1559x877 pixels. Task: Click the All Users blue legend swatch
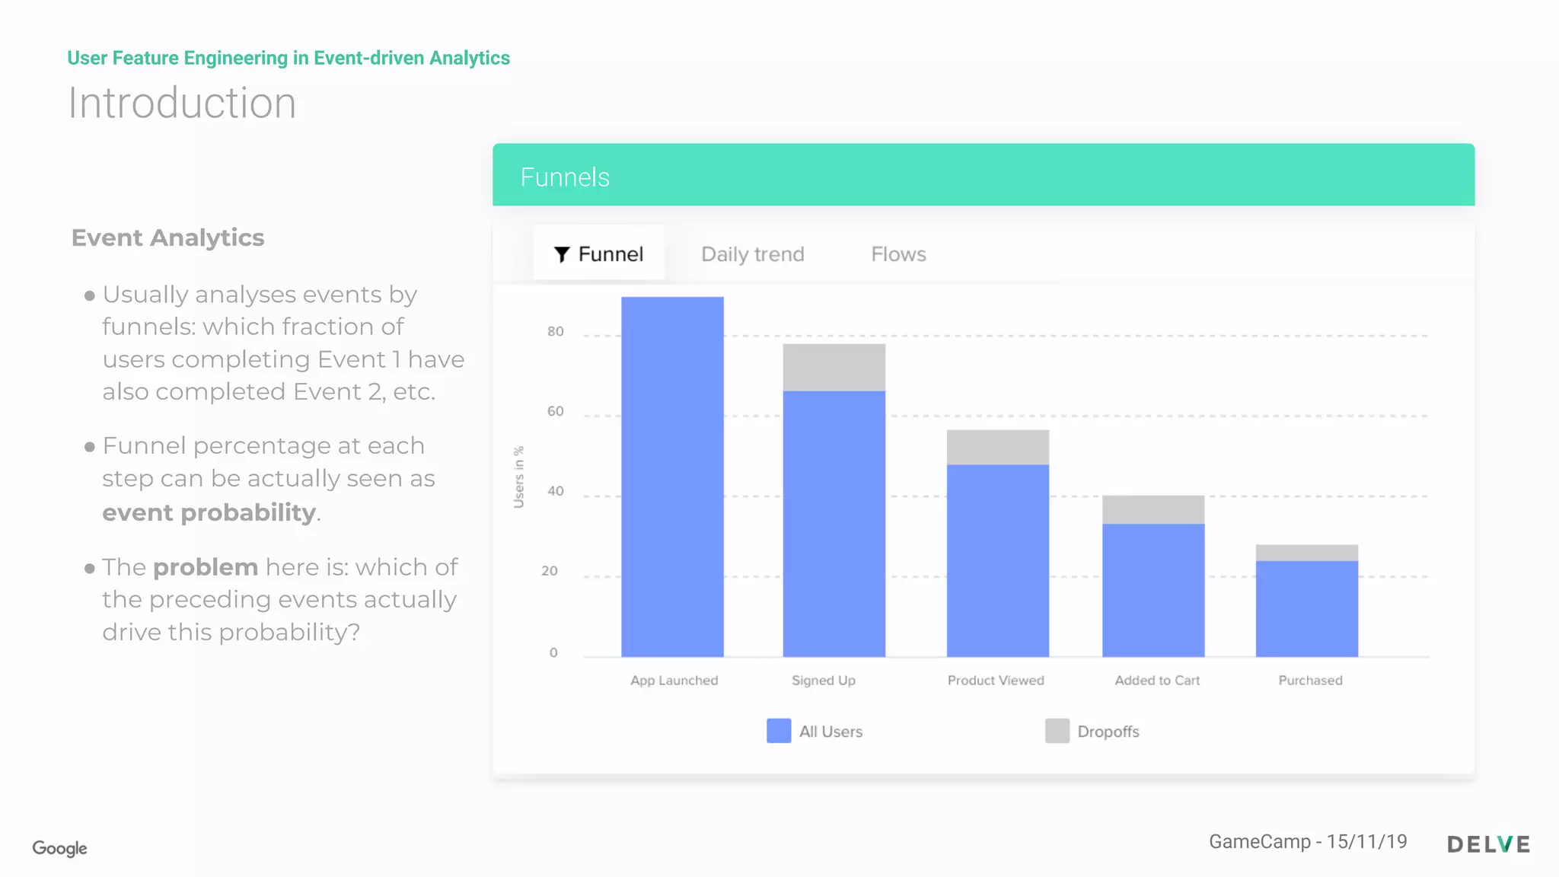point(778,731)
